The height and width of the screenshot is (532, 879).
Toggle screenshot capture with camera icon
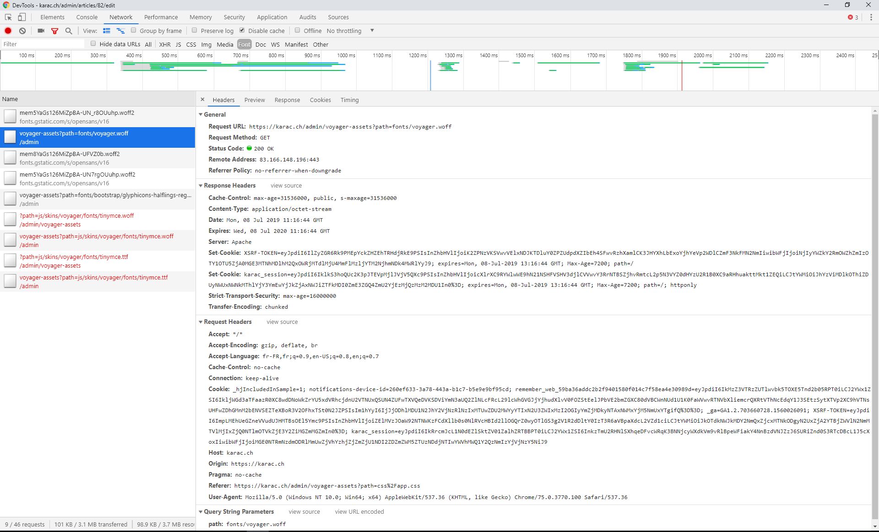tap(40, 31)
